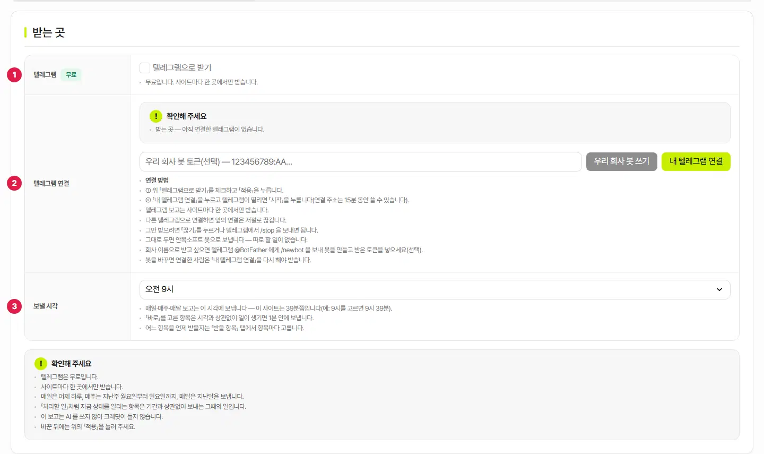Viewport: 764px width, 454px height.
Task: Click the line starting "봇을 바꾸면 연결한 사람은"
Action: point(228,260)
